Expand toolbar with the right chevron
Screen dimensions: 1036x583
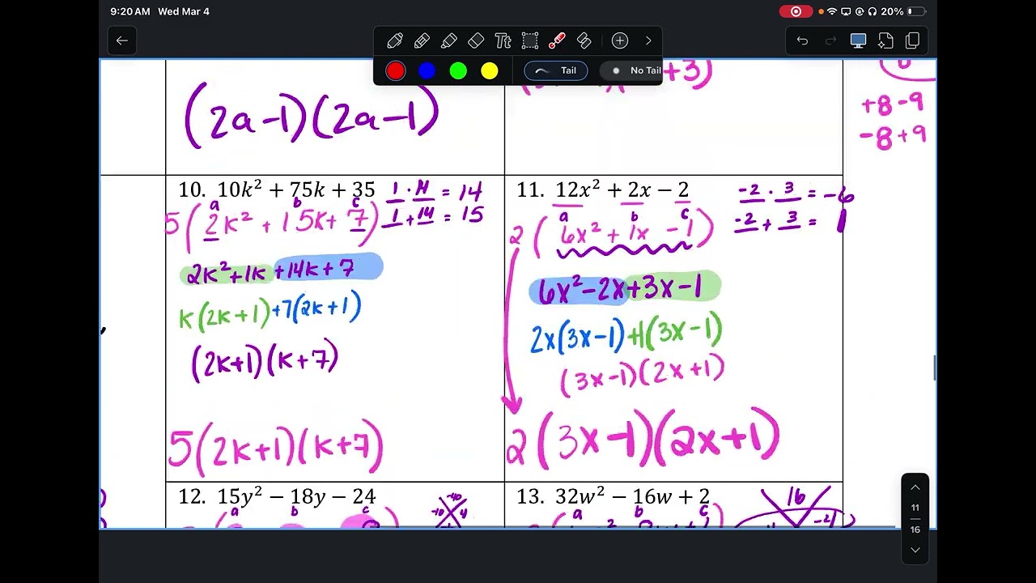(x=648, y=40)
